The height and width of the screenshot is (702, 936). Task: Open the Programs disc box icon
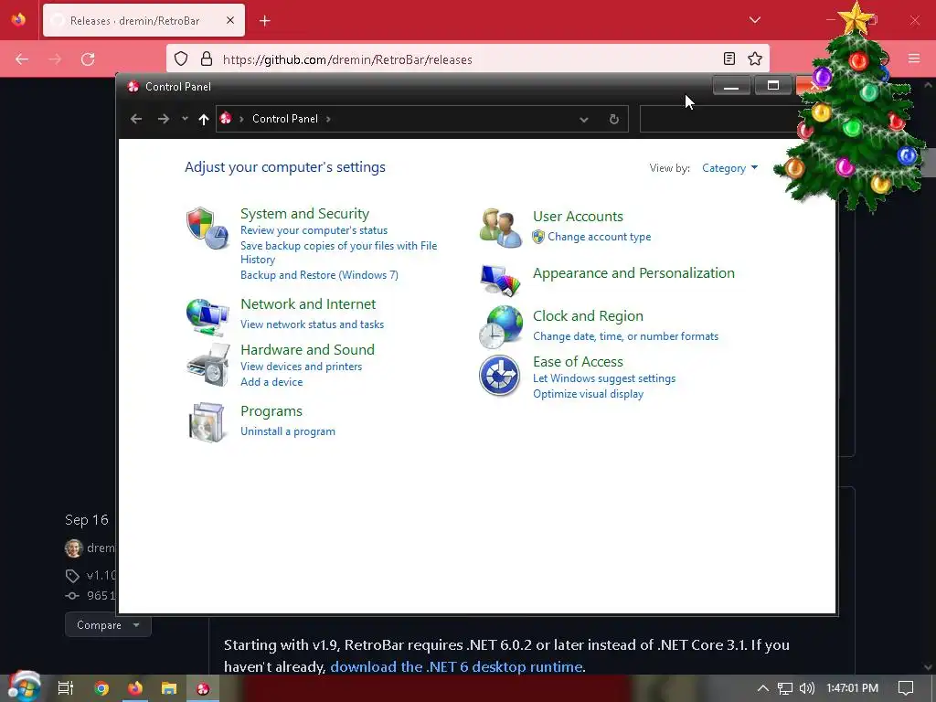tap(207, 422)
